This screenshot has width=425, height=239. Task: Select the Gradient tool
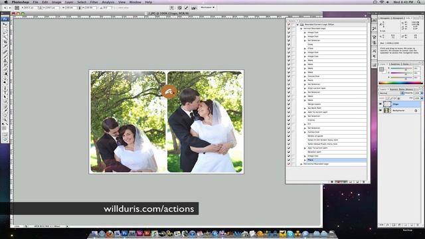pyautogui.click(x=5, y=74)
